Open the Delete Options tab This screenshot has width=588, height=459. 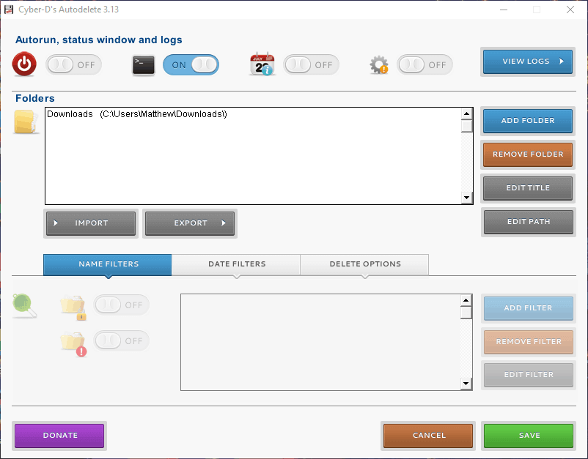364,264
